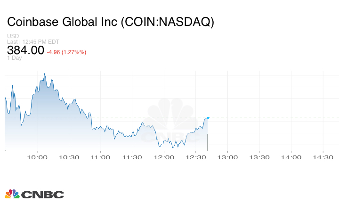Click the CNBC peacock logo icon
This screenshot has height=212, width=339.
point(12,194)
